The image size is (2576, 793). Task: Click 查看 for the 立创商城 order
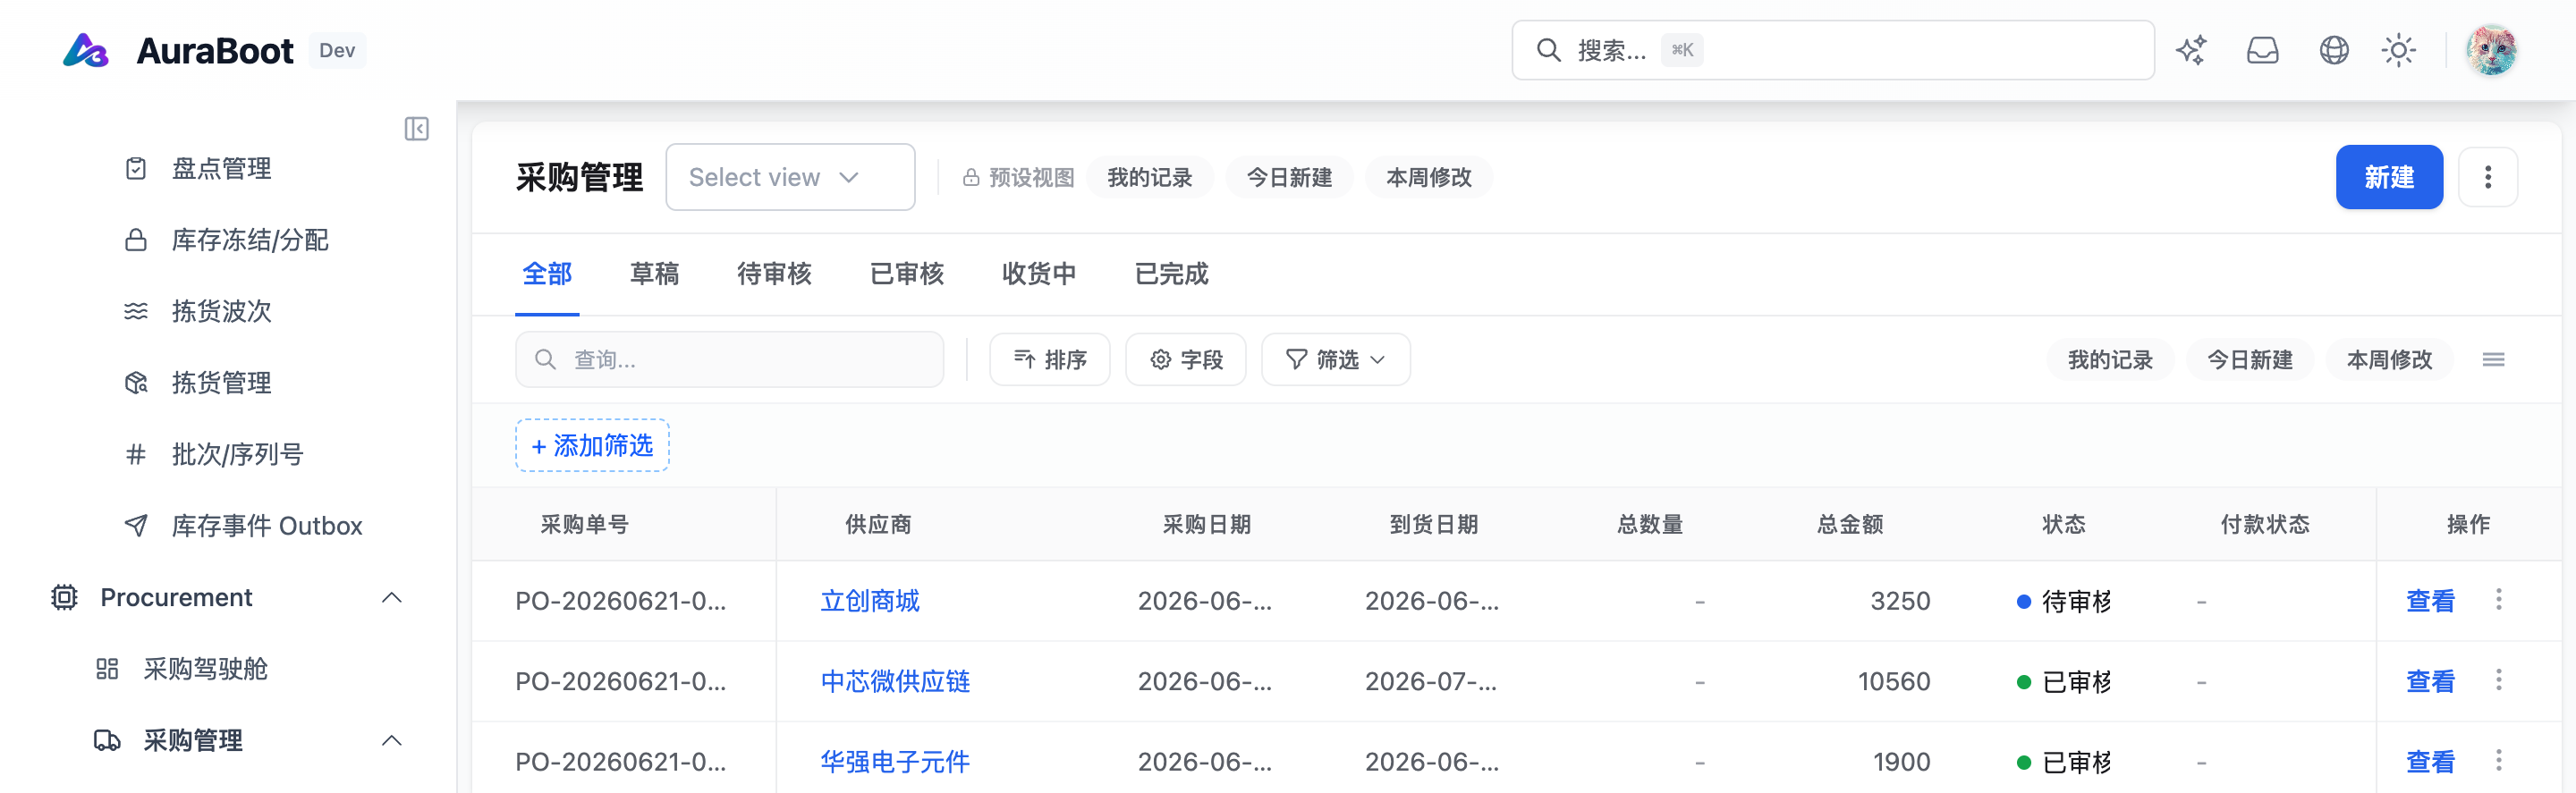tap(2430, 601)
